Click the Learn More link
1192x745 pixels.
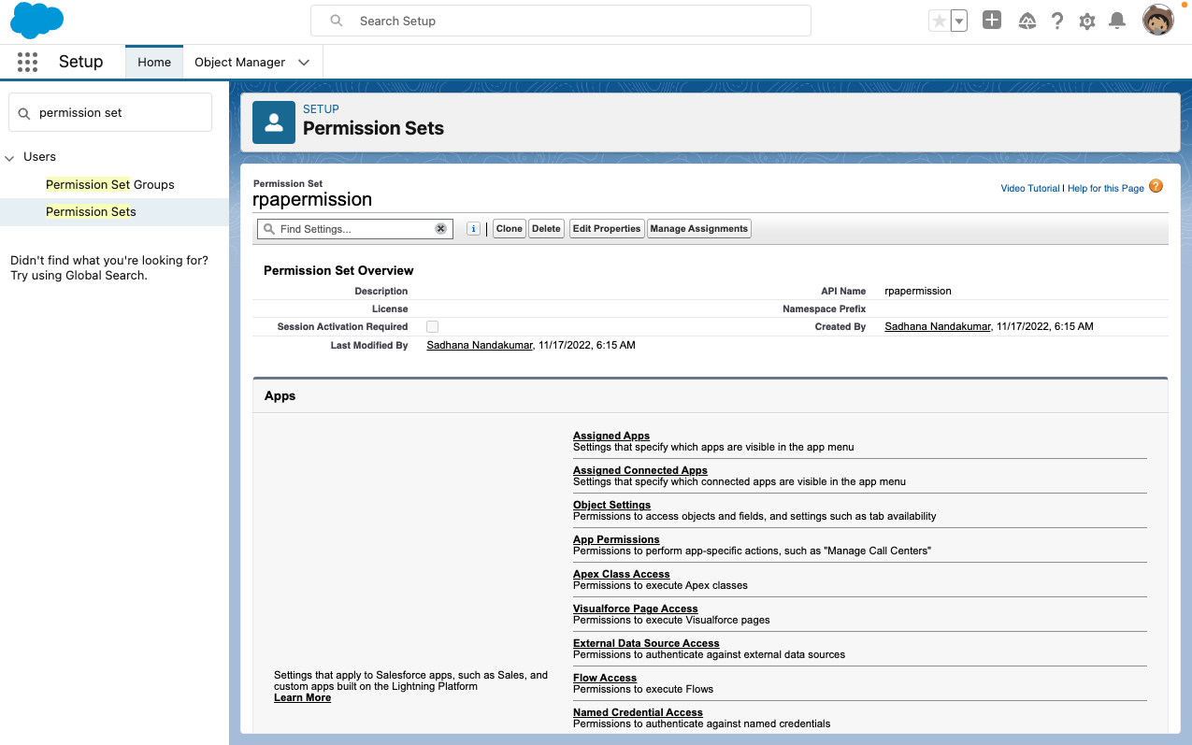click(x=302, y=697)
